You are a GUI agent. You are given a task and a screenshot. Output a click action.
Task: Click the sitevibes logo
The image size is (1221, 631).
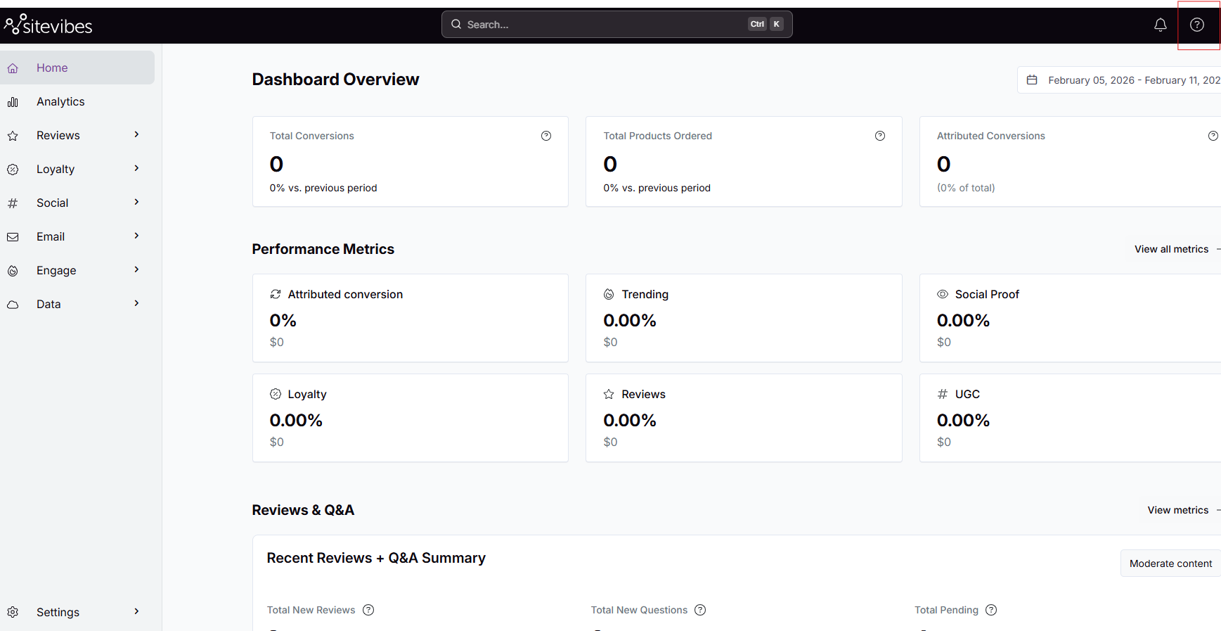coord(49,25)
